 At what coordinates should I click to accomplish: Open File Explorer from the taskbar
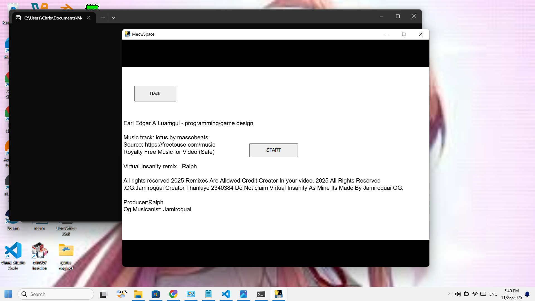138,294
